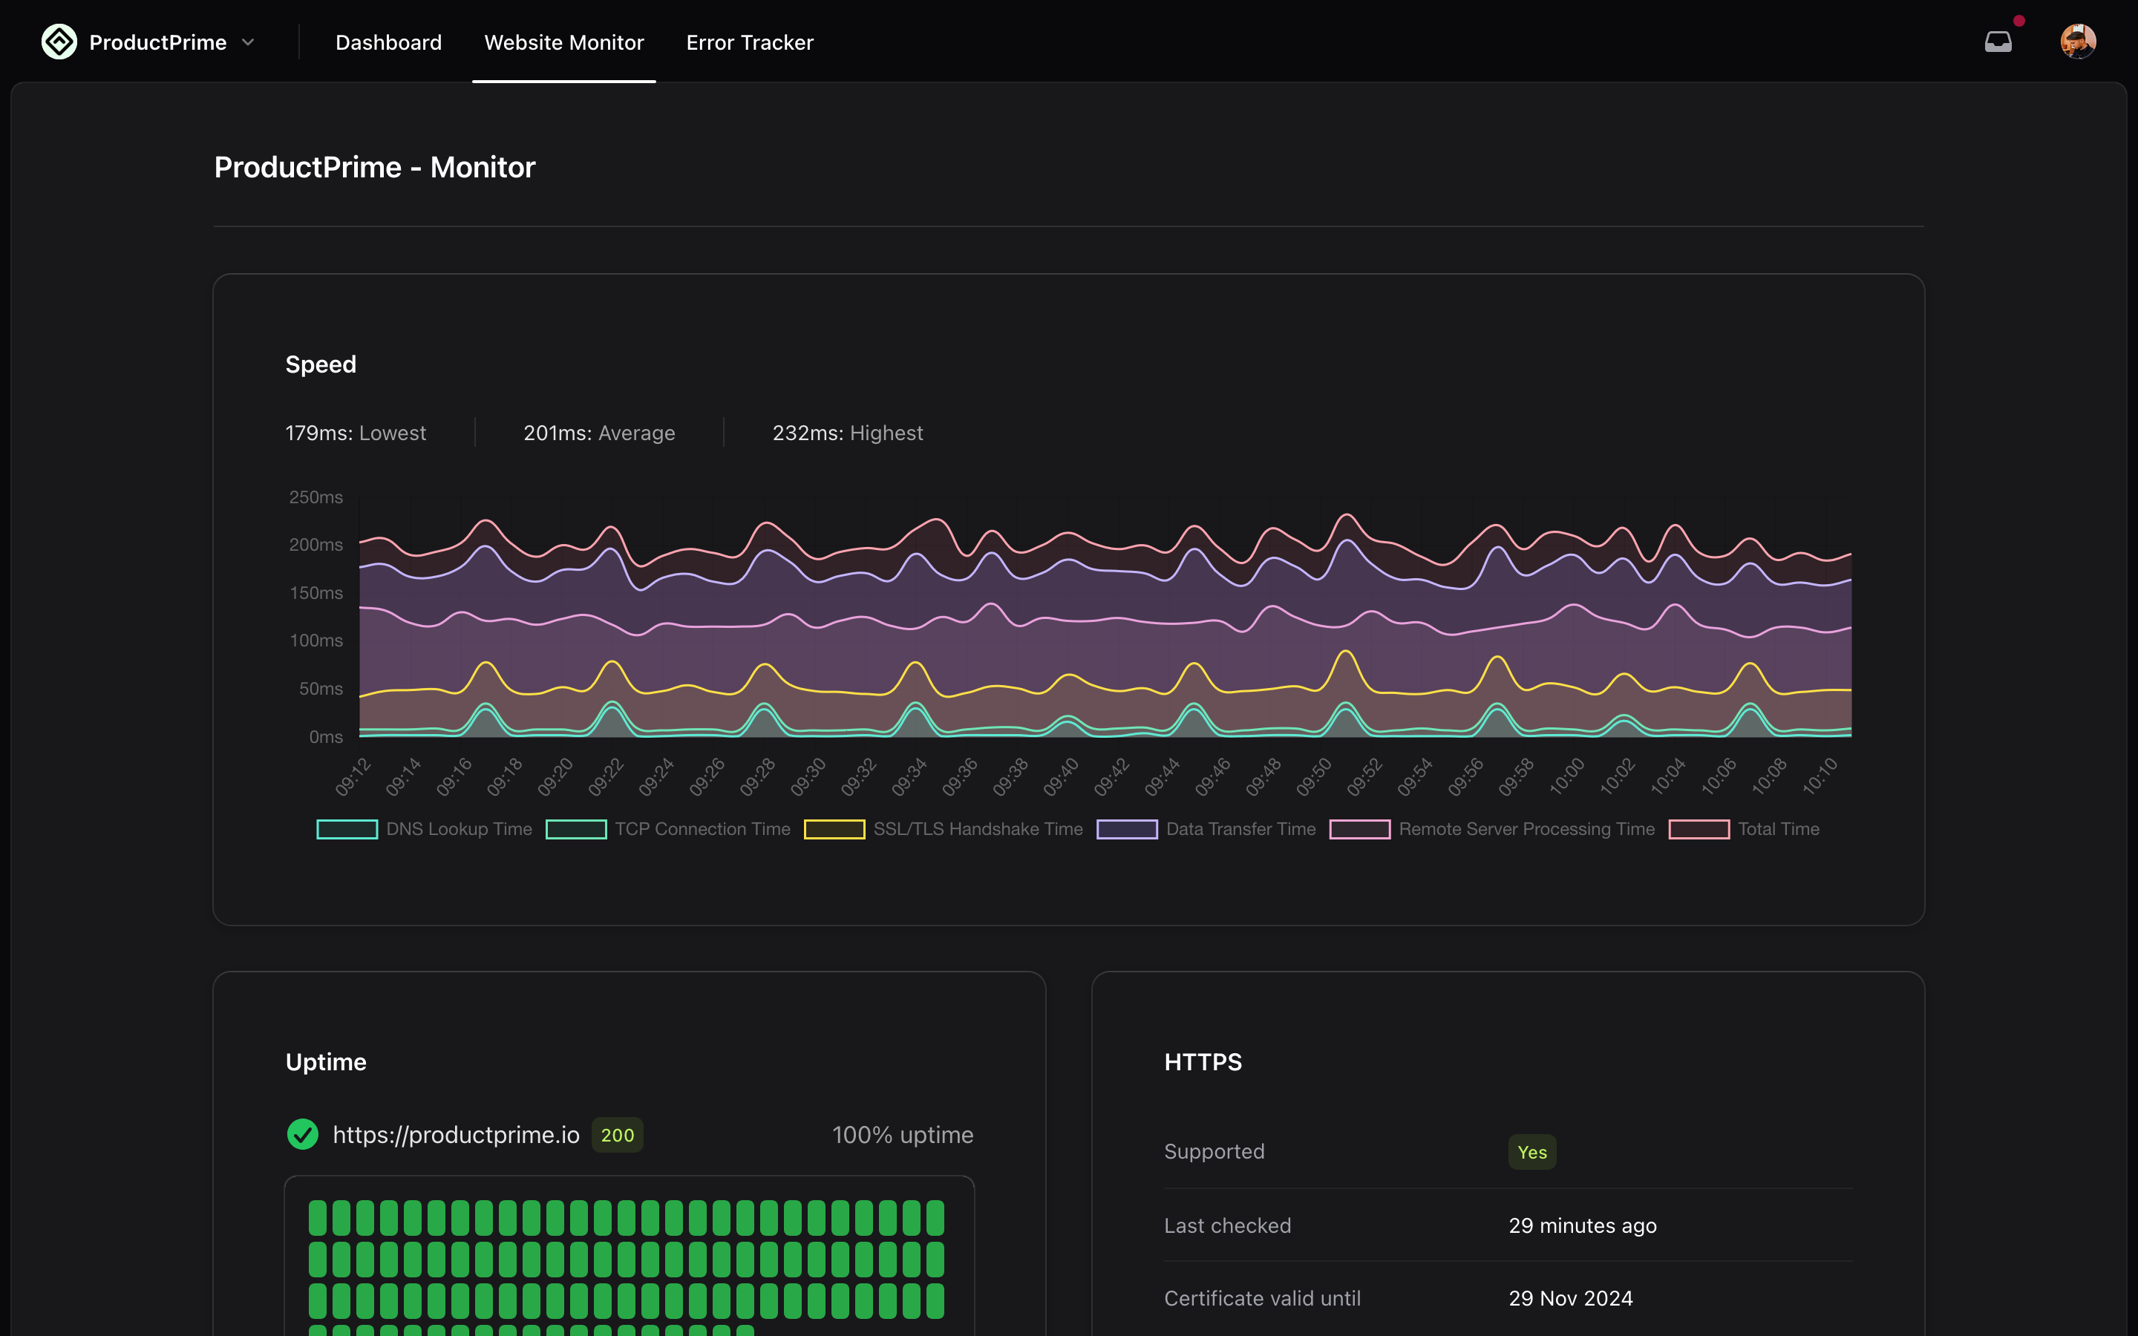Click the Last checked label

coord(1227,1225)
